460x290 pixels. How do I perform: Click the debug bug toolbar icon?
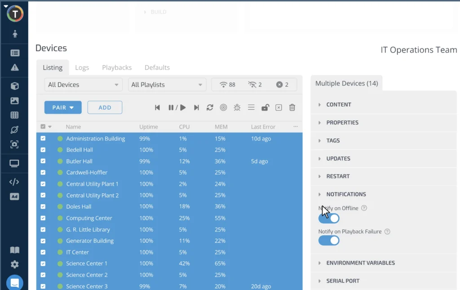pyautogui.click(x=237, y=107)
